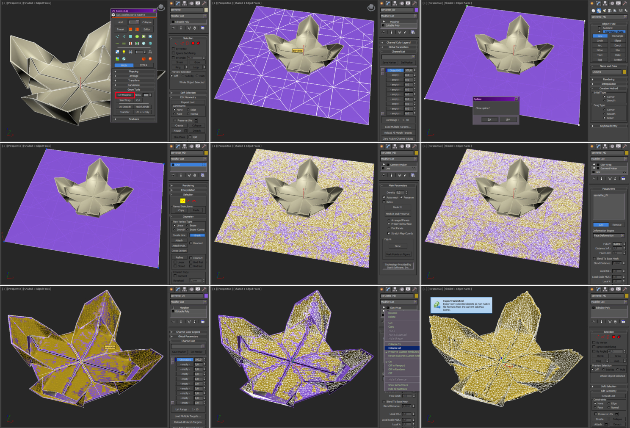Select Smooth under Initial Type
The height and width of the screenshot is (428, 630).
pos(605,101)
